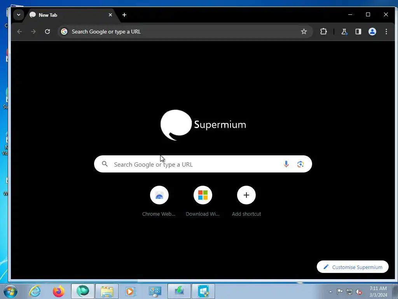Open the Chrome Labs flask icon
The image size is (398, 299).
(x=344, y=32)
